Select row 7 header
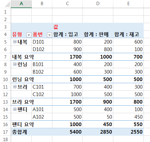The height and width of the screenshot is (142, 150). click(x=5, y=57)
